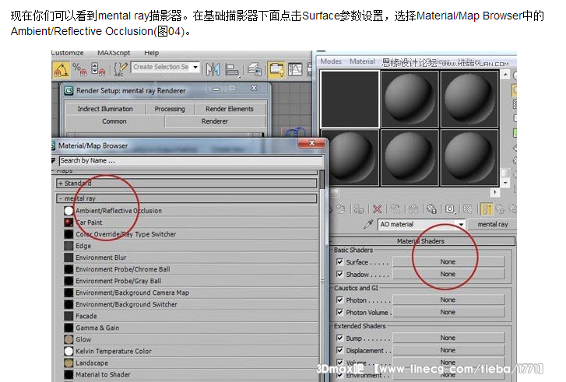Open the MAXScript menu
This screenshot has width=566, height=382.
point(114,53)
